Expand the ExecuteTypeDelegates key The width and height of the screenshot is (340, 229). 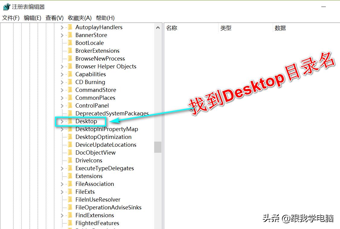[x=62, y=168]
